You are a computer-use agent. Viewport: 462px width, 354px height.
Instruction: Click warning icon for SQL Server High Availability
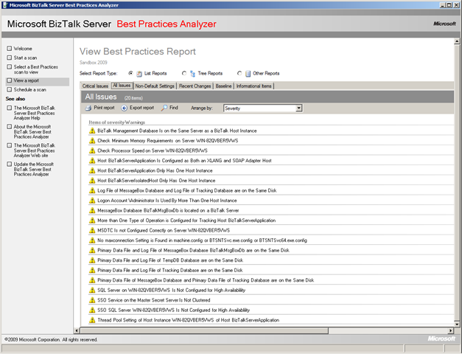(x=92, y=291)
